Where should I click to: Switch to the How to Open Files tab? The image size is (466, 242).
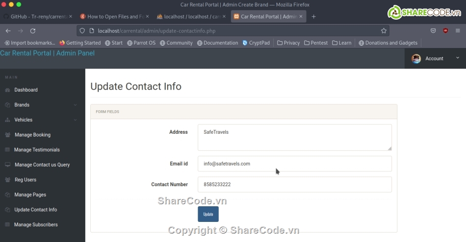click(113, 17)
